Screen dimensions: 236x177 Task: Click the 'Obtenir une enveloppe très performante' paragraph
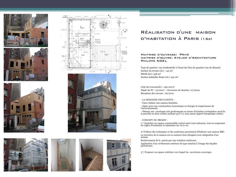pyautogui.click(x=183, y=112)
